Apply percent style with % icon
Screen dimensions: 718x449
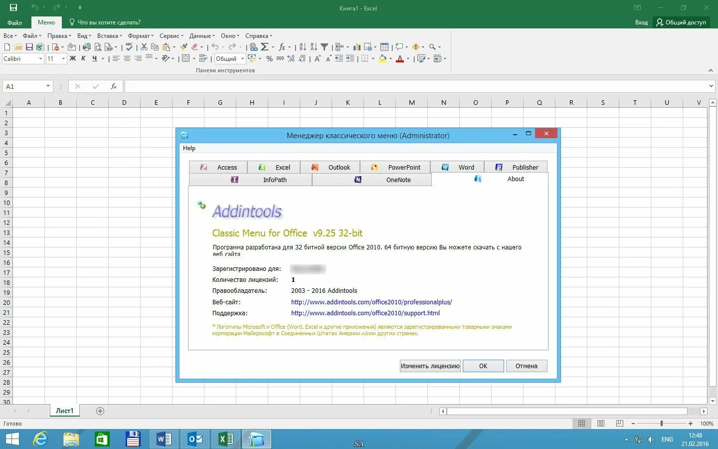(269, 59)
